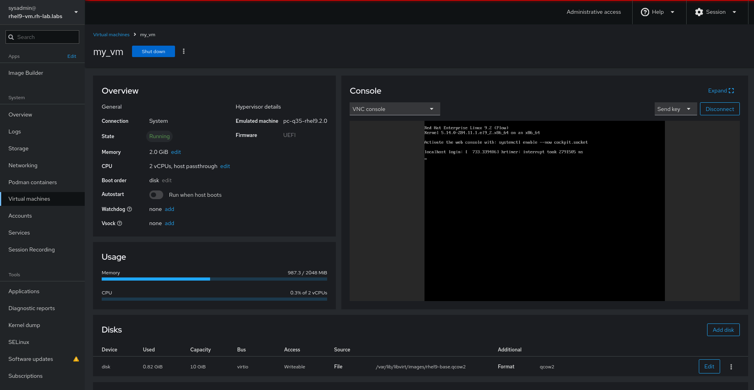
Task: Toggle Autostart run when host boots
Action: (156, 195)
